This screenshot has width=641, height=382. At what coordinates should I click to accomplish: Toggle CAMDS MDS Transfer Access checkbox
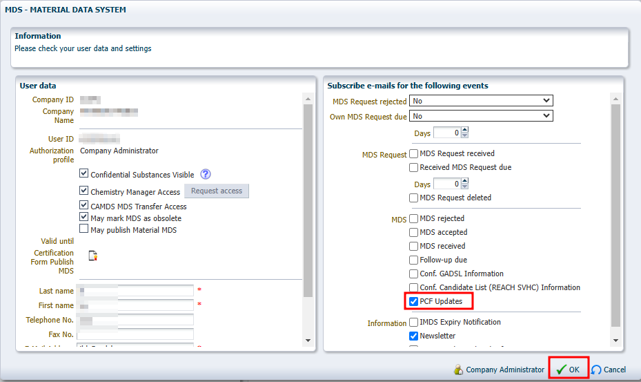tap(83, 204)
